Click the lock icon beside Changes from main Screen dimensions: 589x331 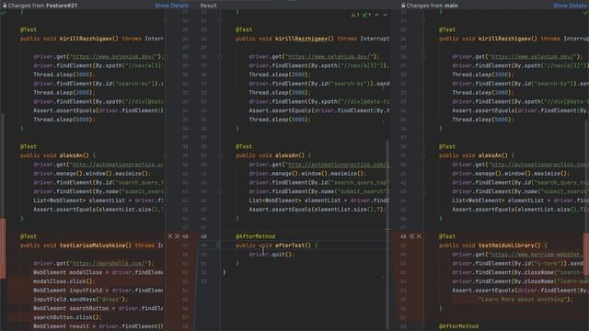[403, 6]
